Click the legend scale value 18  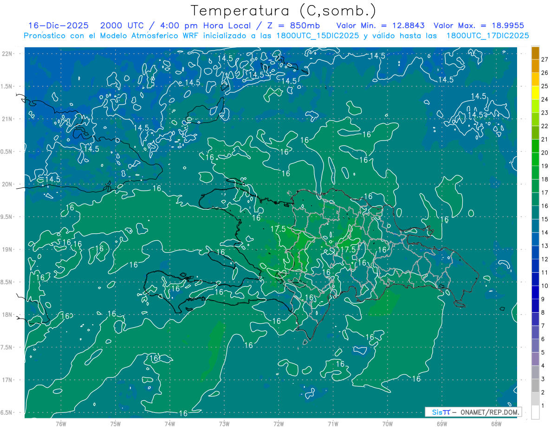pos(544,179)
